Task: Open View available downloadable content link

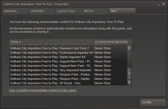Action: [43, 90]
